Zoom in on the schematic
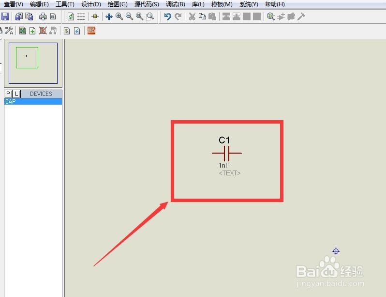 click(119, 17)
